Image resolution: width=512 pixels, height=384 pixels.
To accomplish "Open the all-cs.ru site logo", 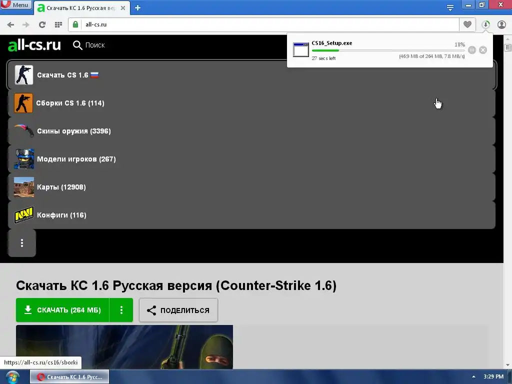I will 34,45.
